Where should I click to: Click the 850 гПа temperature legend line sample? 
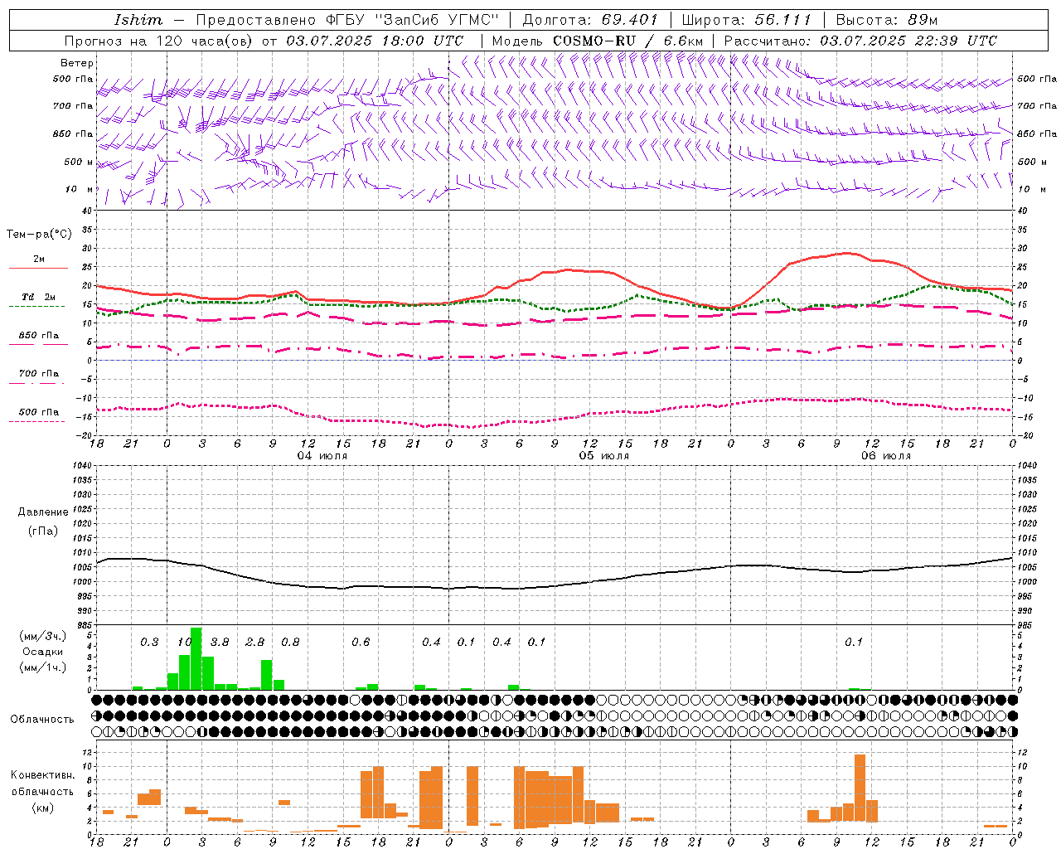[x=38, y=344]
